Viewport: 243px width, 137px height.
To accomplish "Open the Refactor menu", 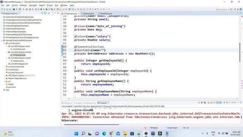I will click(x=24, y=5).
